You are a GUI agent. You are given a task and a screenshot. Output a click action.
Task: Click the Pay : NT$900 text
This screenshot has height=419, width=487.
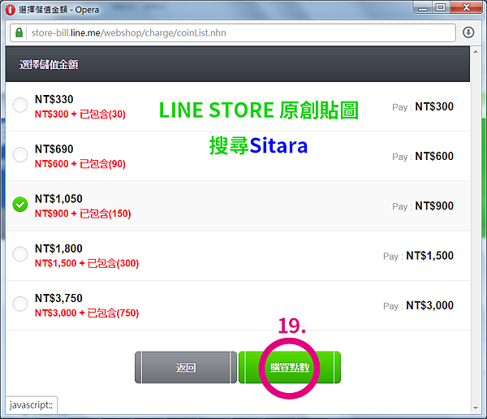click(x=423, y=205)
